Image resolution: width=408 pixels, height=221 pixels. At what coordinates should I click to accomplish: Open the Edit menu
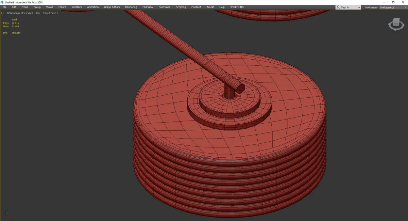(14, 7)
